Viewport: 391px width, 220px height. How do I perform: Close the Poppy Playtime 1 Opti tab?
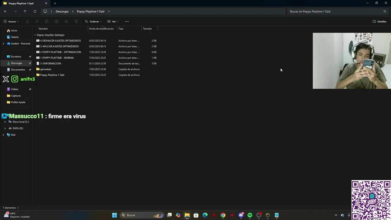click(46, 3)
